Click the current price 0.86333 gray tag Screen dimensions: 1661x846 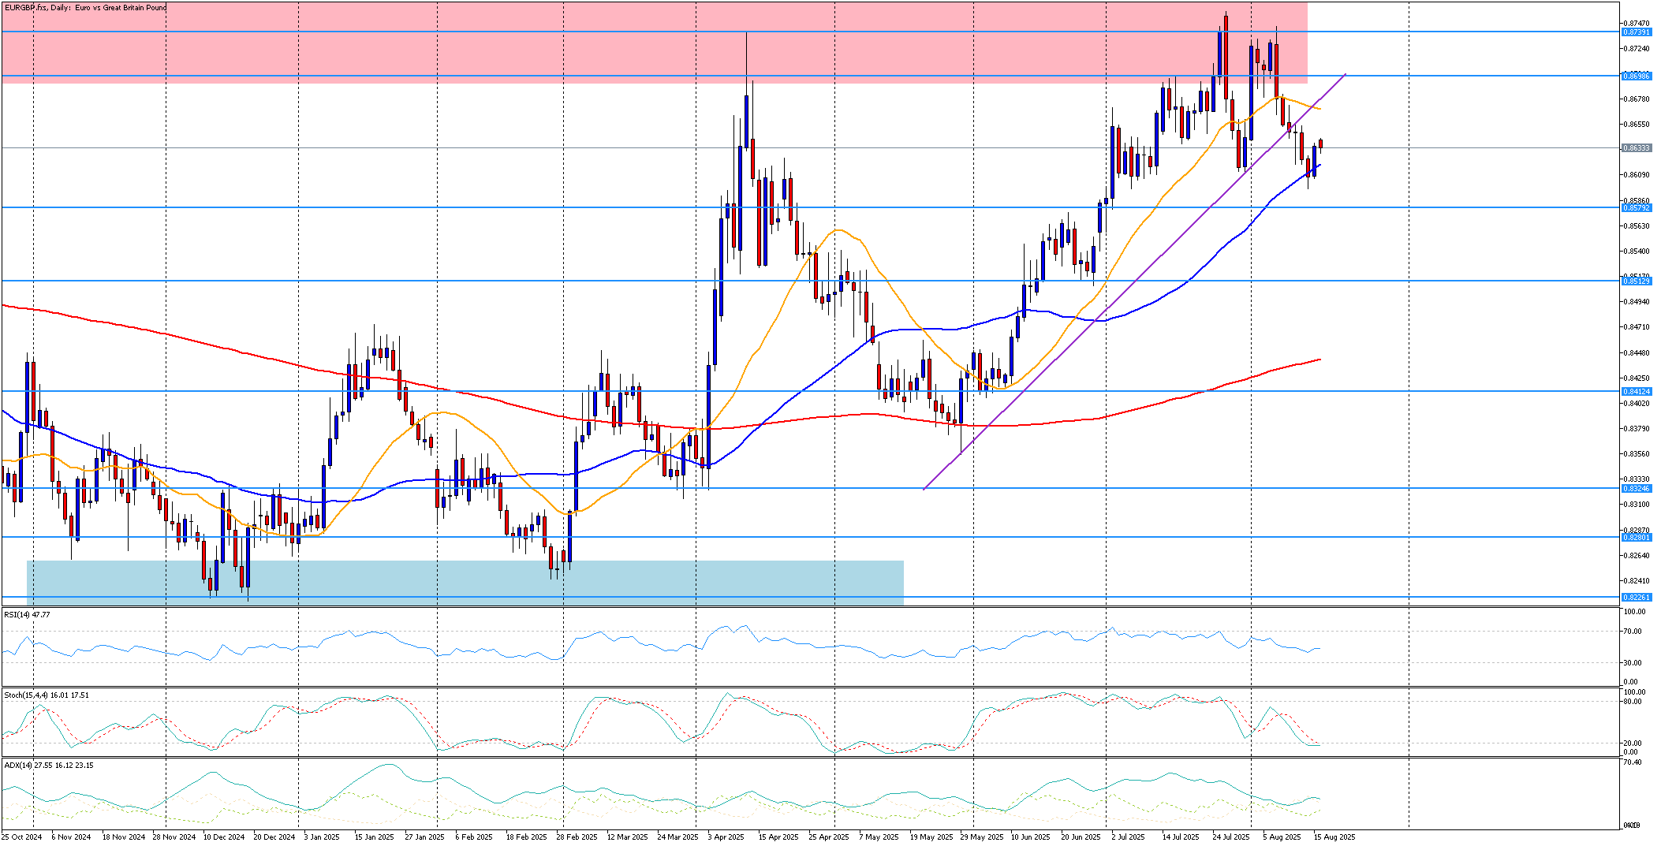[1635, 148]
